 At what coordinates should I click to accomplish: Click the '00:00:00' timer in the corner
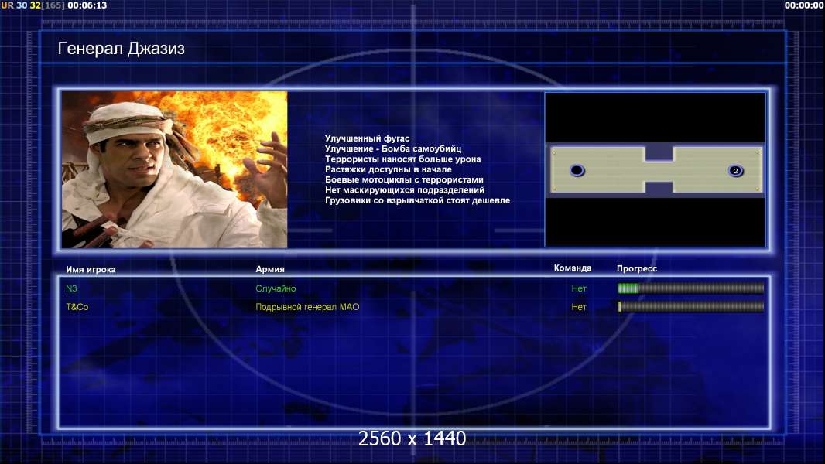pos(804,5)
